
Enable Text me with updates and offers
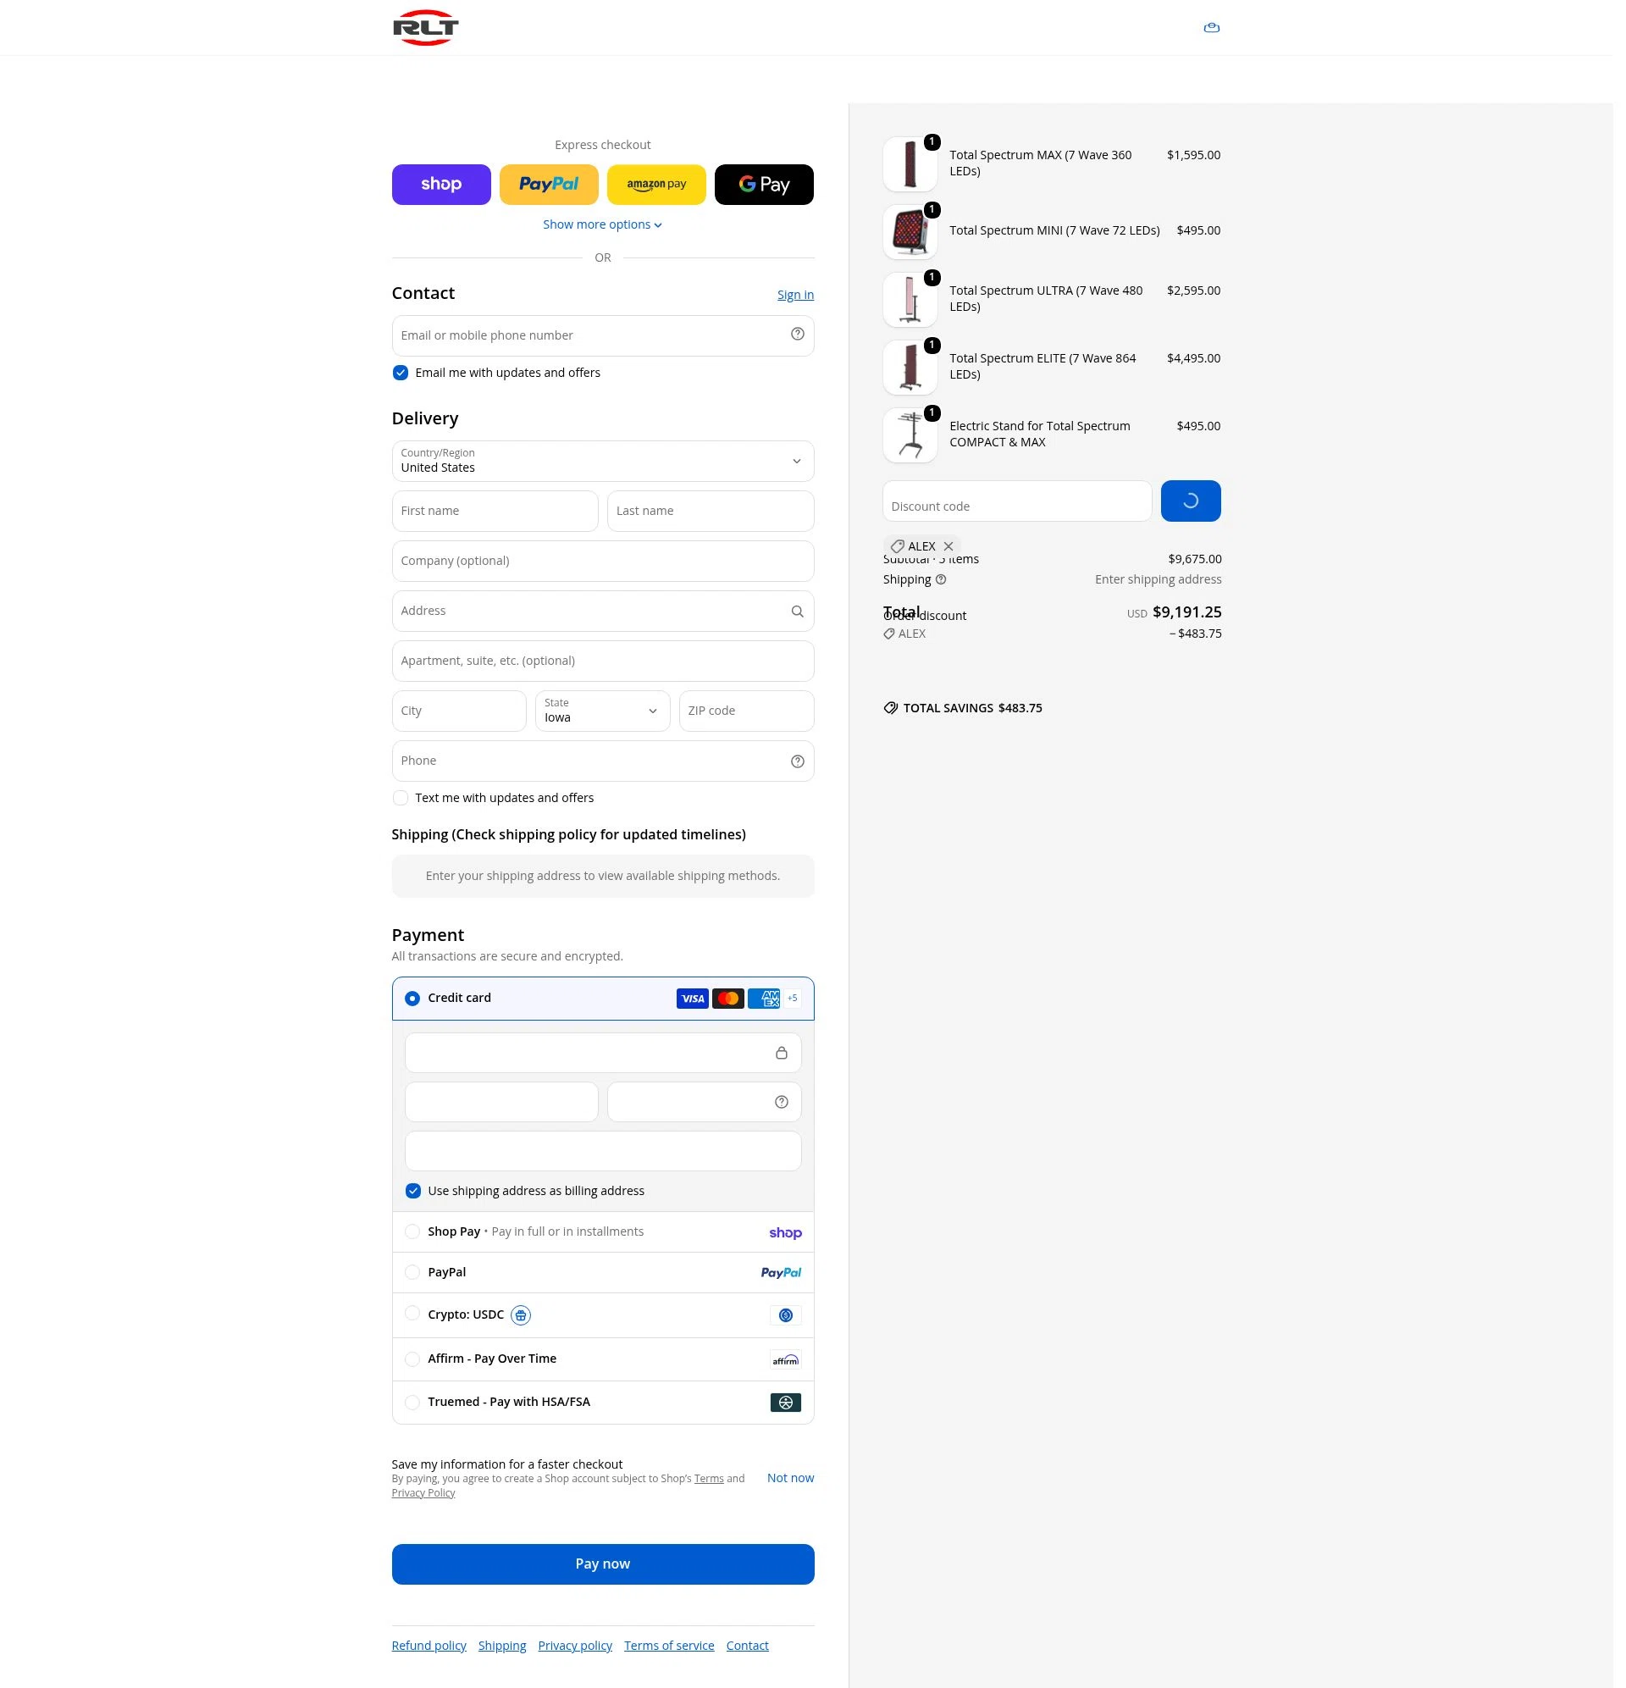[x=401, y=799]
